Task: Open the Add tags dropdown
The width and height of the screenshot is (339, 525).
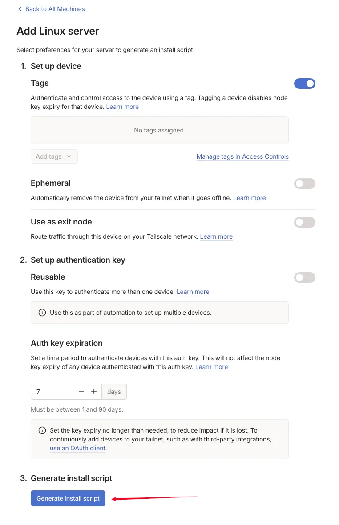Action: [x=54, y=156]
